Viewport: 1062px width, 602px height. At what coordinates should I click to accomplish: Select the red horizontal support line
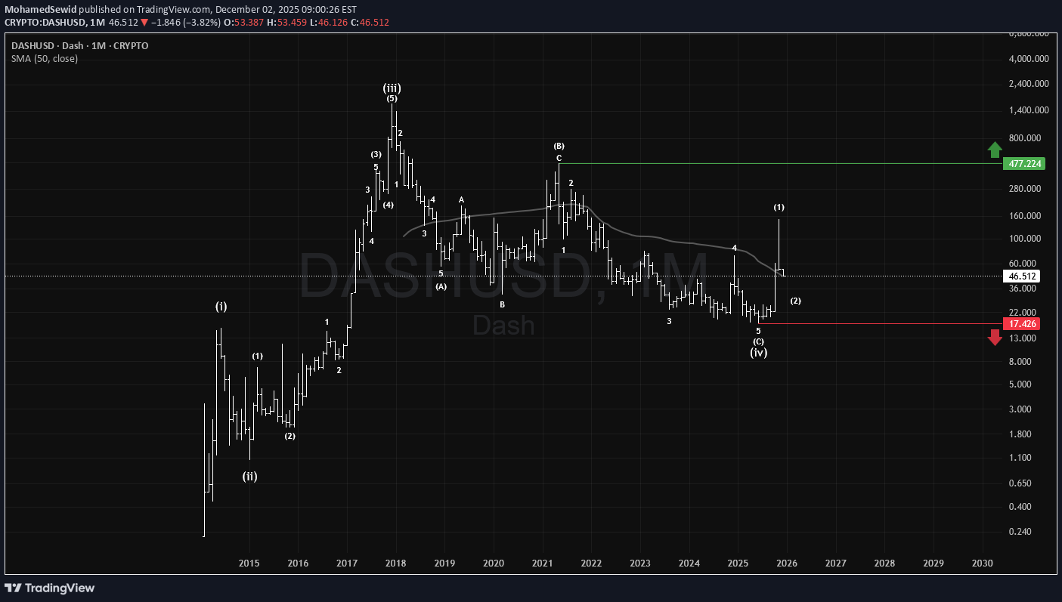(877, 324)
